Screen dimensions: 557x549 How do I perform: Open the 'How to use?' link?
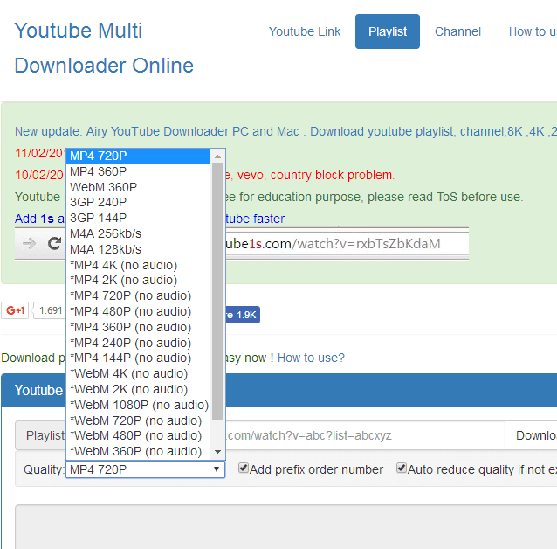[311, 358]
